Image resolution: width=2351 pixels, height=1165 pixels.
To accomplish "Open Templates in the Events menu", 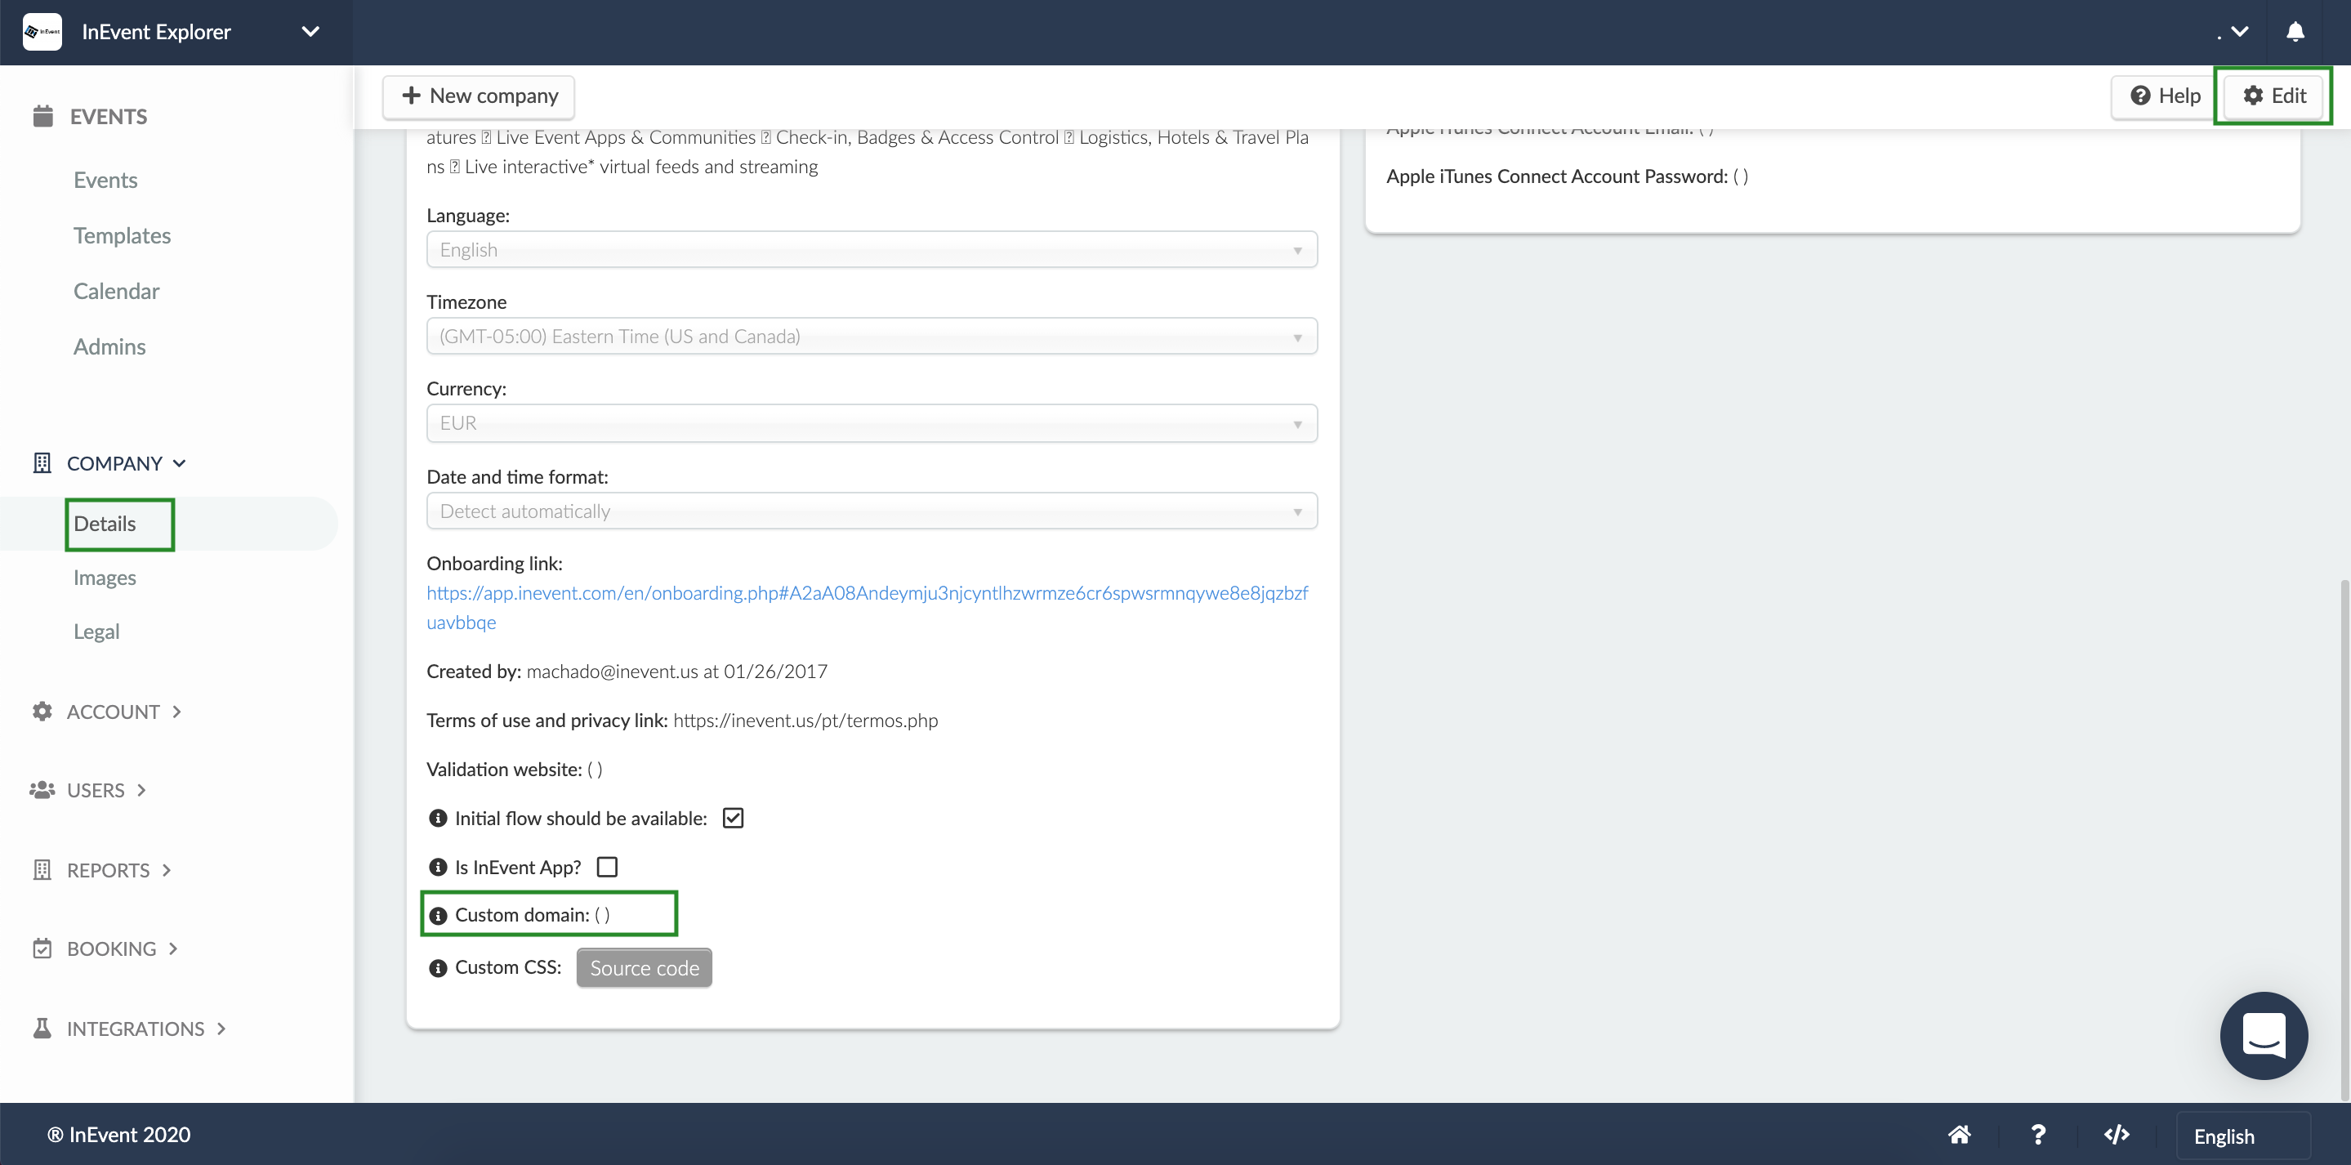I will [x=122, y=235].
